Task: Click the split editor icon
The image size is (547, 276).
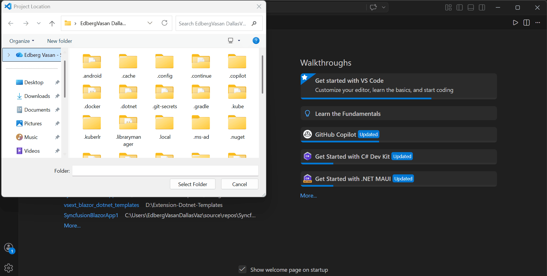Action: point(526,23)
